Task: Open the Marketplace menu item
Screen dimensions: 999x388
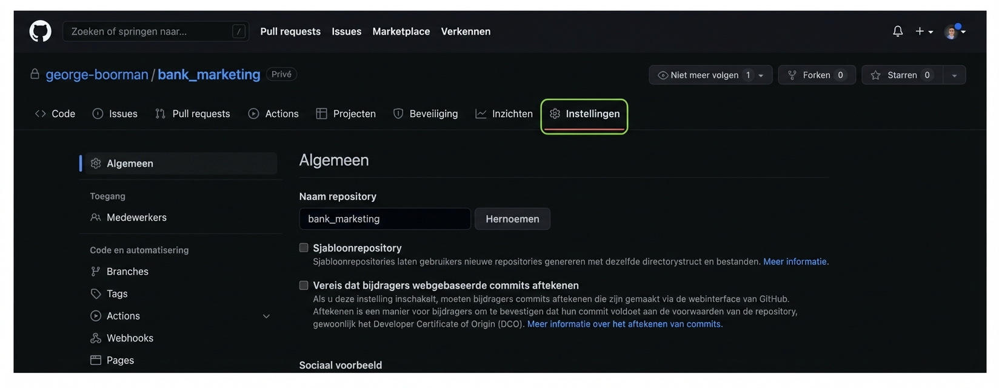Action: [401, 31]
